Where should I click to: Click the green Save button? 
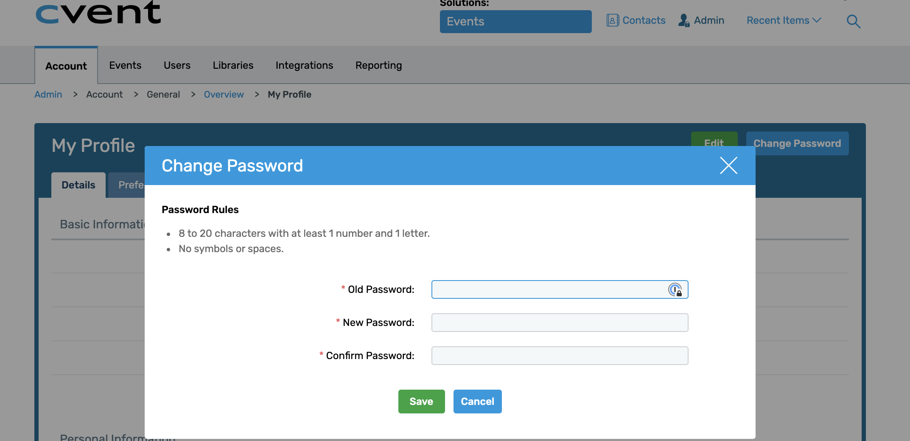click(421, 402)
